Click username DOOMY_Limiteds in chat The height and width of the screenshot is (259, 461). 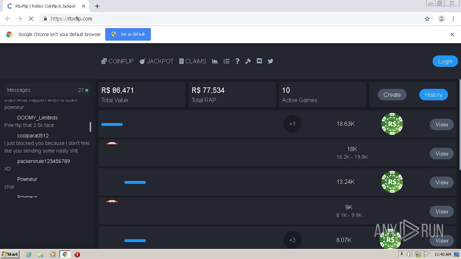pyautogui.click(x=37, y=118)
